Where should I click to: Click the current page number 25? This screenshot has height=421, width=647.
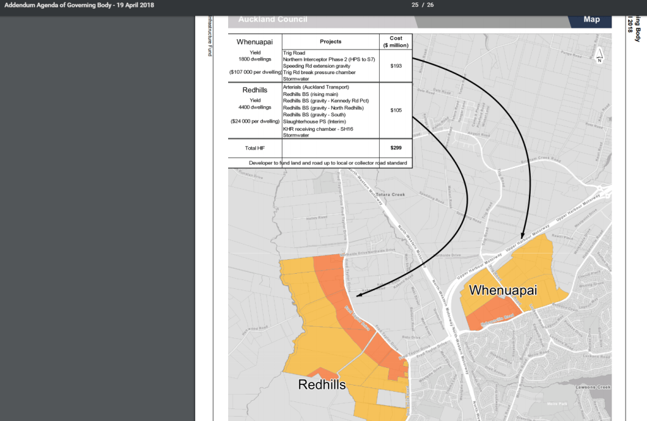(x=415, y=5)
